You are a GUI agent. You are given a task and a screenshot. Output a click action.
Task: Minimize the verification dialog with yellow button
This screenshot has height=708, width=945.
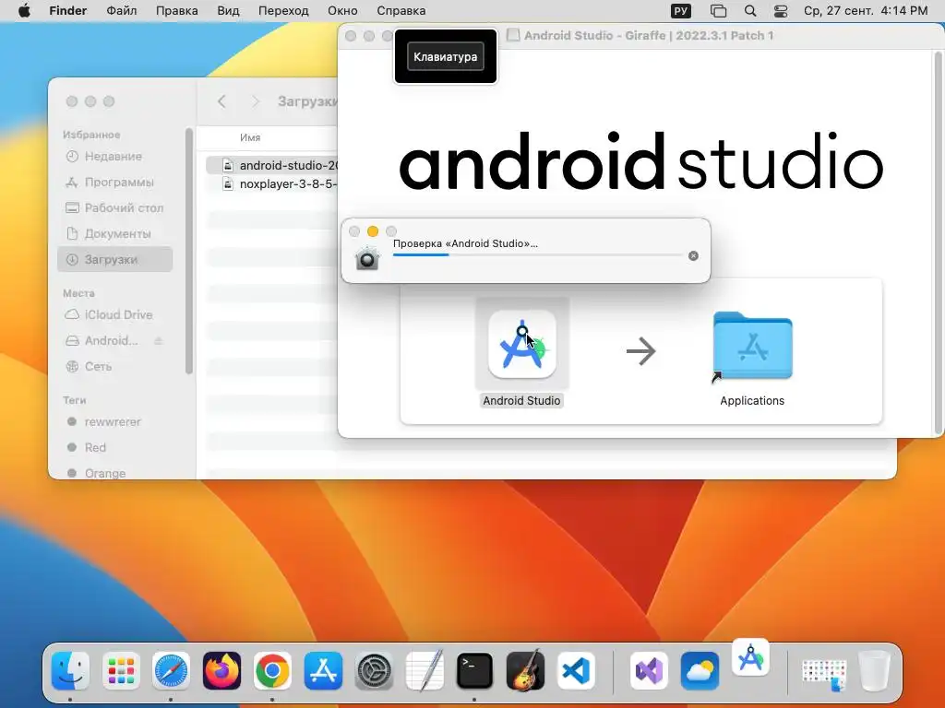373,231
